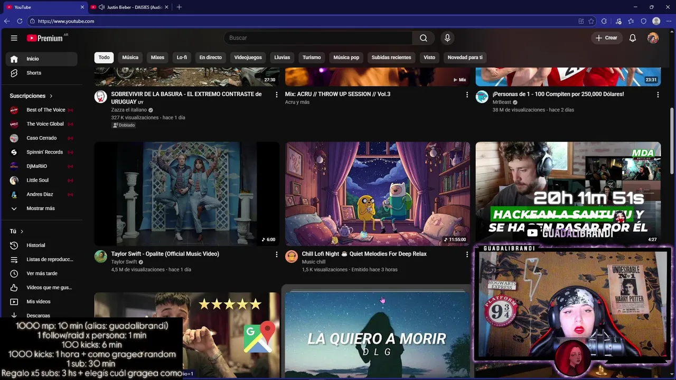Open La Quiero A Morir thumbnail
This screenshot has width=676, height=380.
pyautogui.click(x=377, y=335)
